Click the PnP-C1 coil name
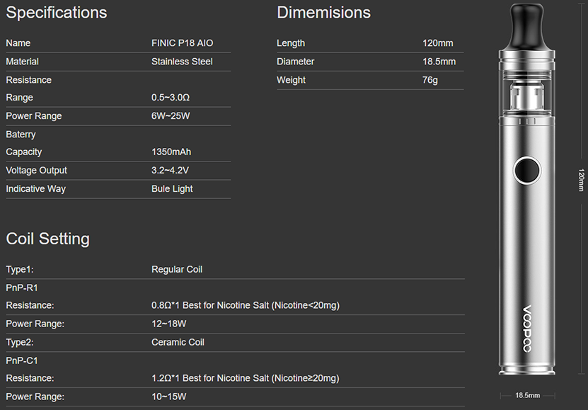Viewport: 588px width, 410px height. click(x=22, y=360)
